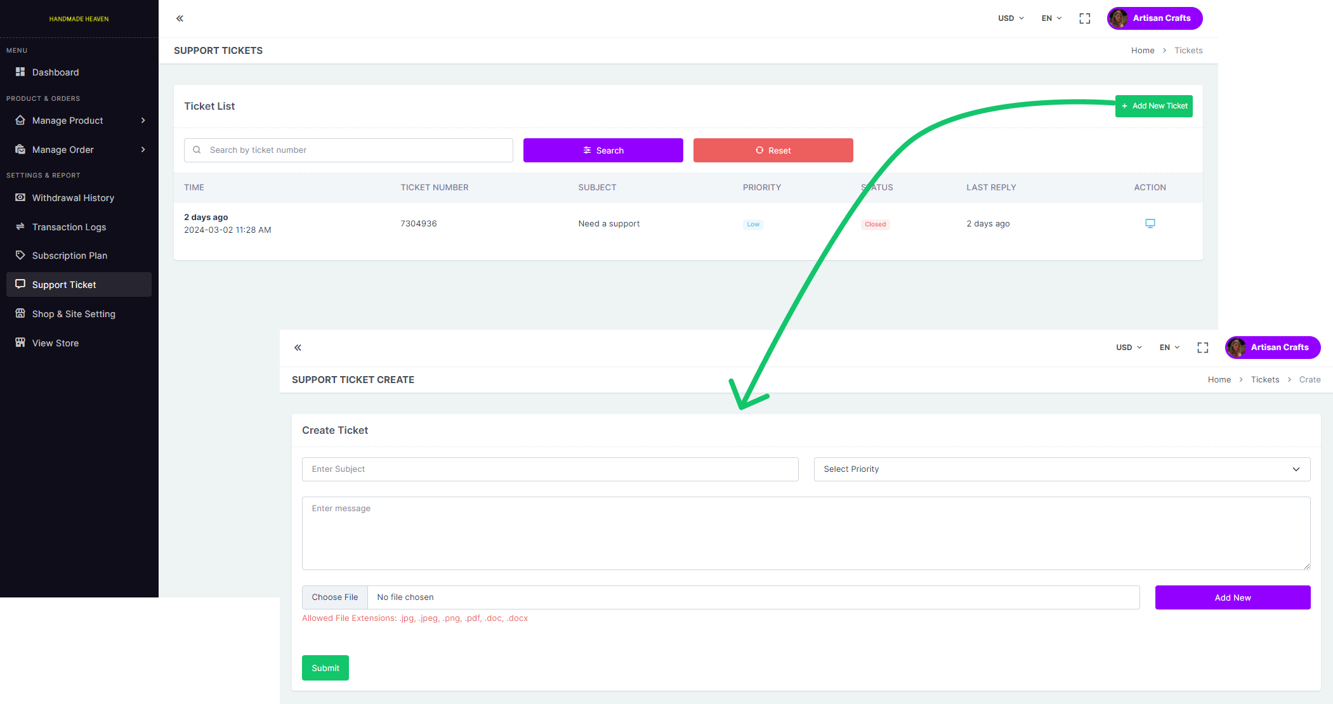
Task: Click the Add New Ticket button
Action: point(1153,106)
